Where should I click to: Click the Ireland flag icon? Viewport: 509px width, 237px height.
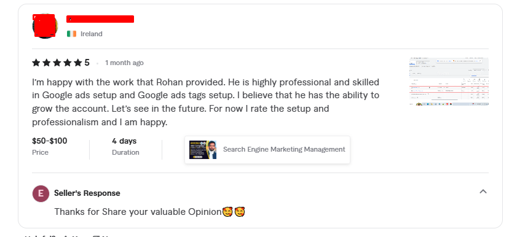coord(72,34)
